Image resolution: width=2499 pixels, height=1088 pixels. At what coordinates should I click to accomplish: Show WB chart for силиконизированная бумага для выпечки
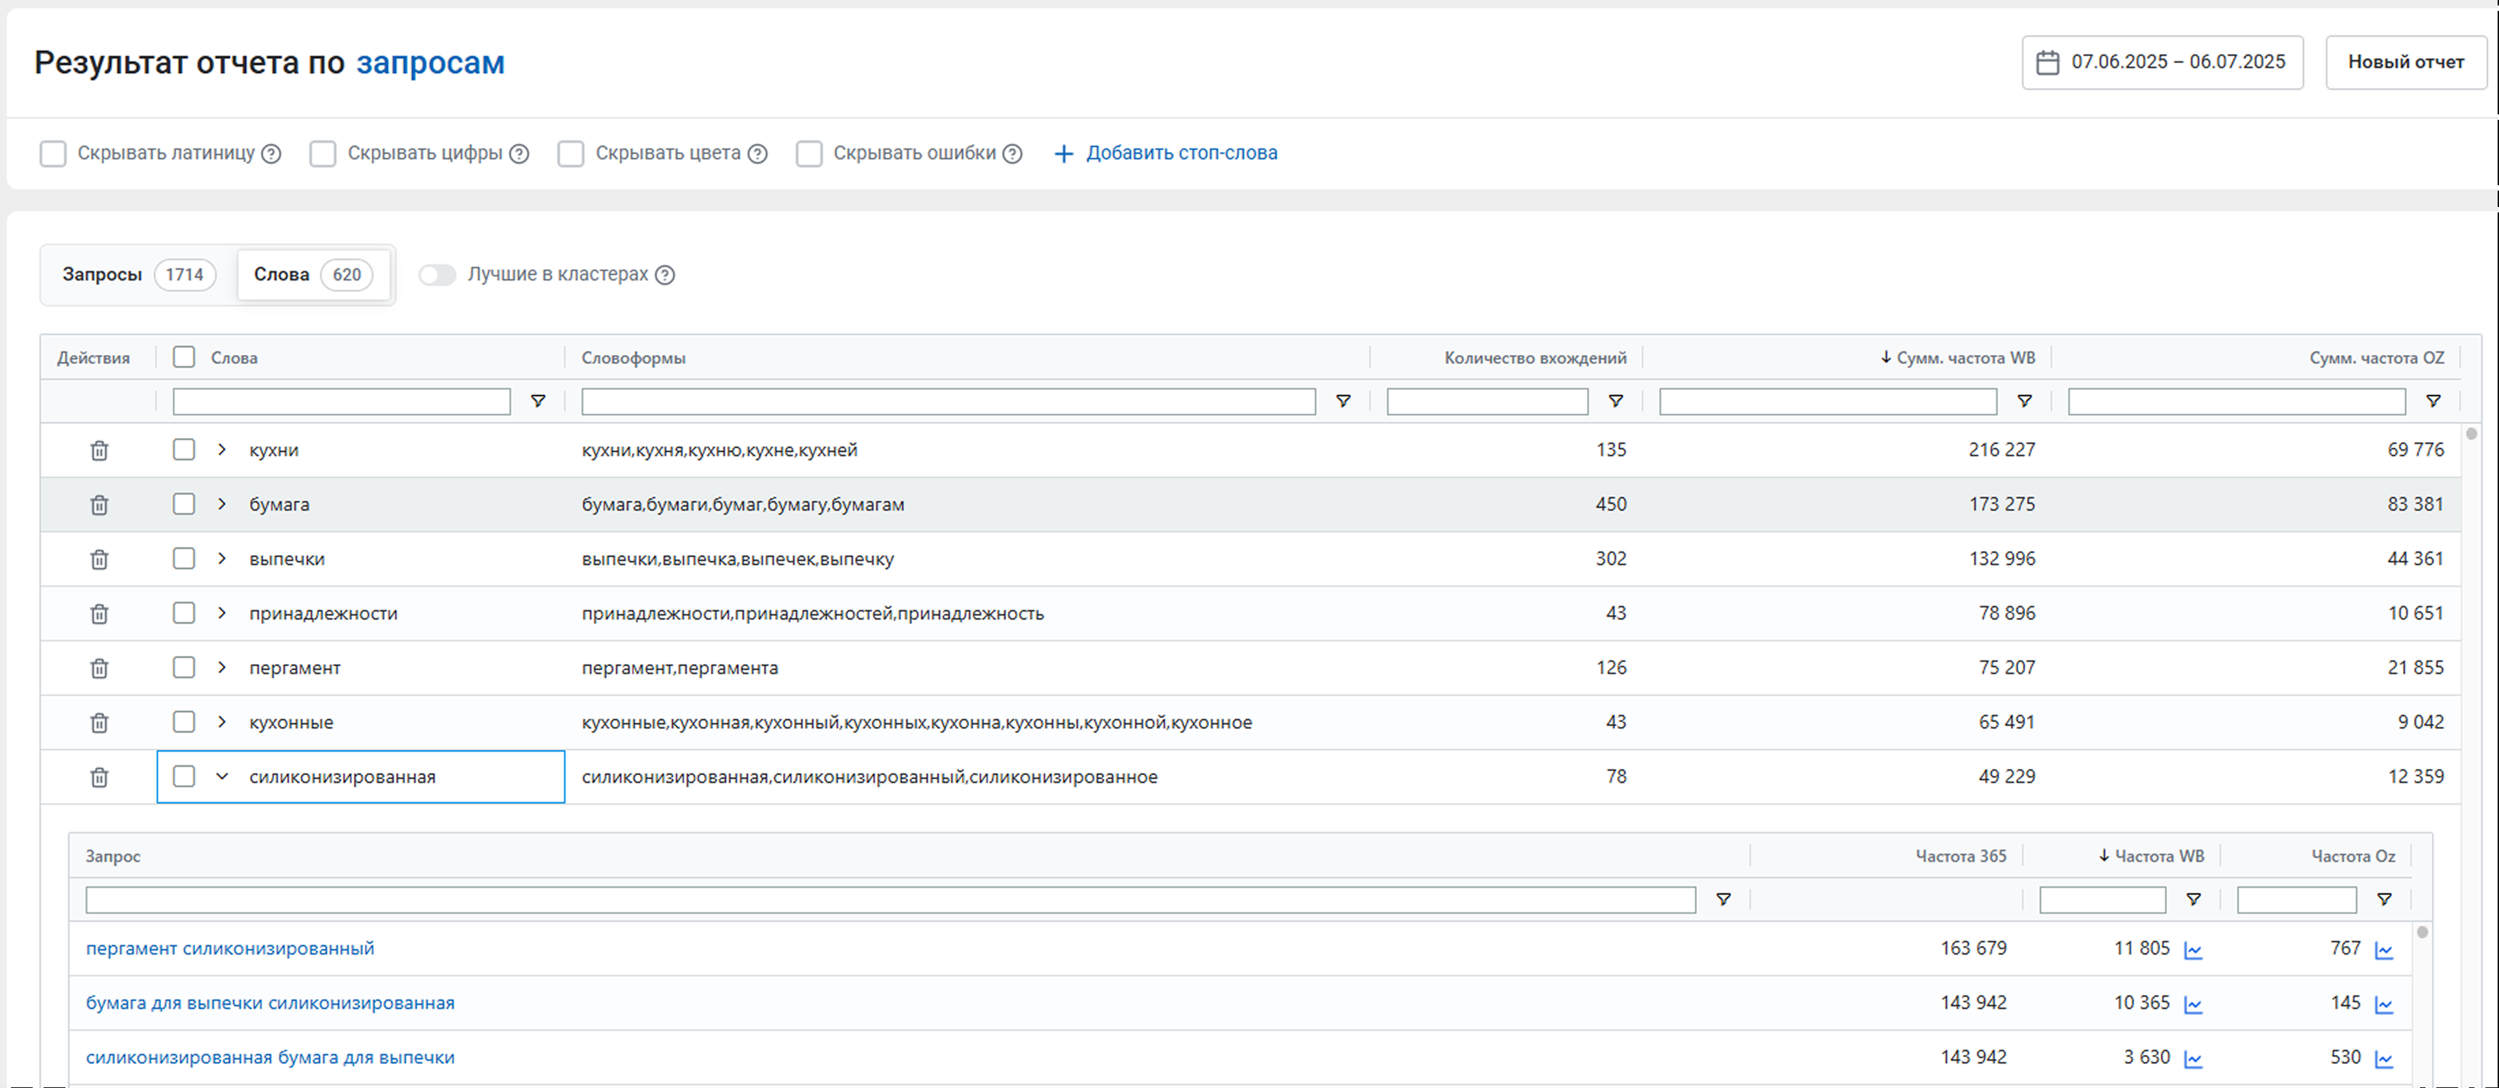[x=2193, y=1059]
